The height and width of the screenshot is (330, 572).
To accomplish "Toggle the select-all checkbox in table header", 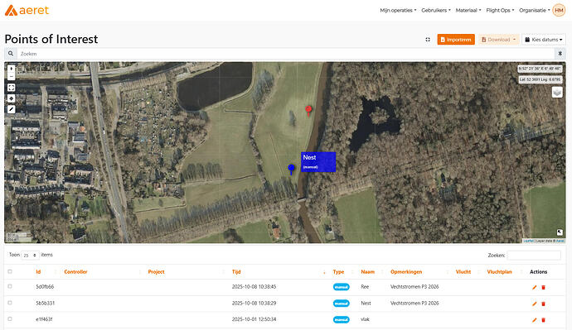I will pyautogui.click(x=10, y=271).
